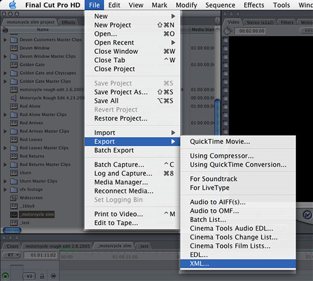The image size is (313, 281).
Task: Click the Rod Returns sequence icon
Action: (x=13, y=156)
